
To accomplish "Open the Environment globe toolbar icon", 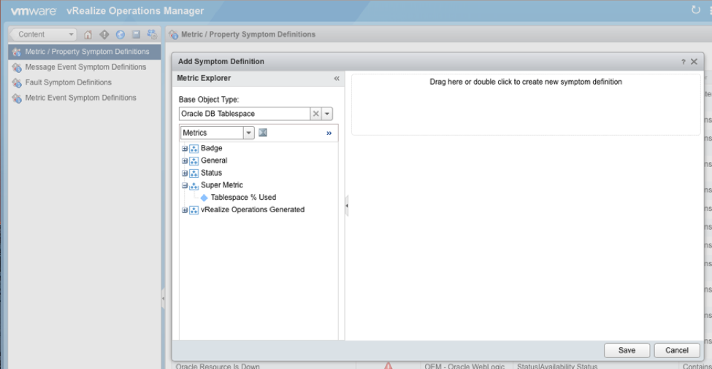I will tap(120, 34).
